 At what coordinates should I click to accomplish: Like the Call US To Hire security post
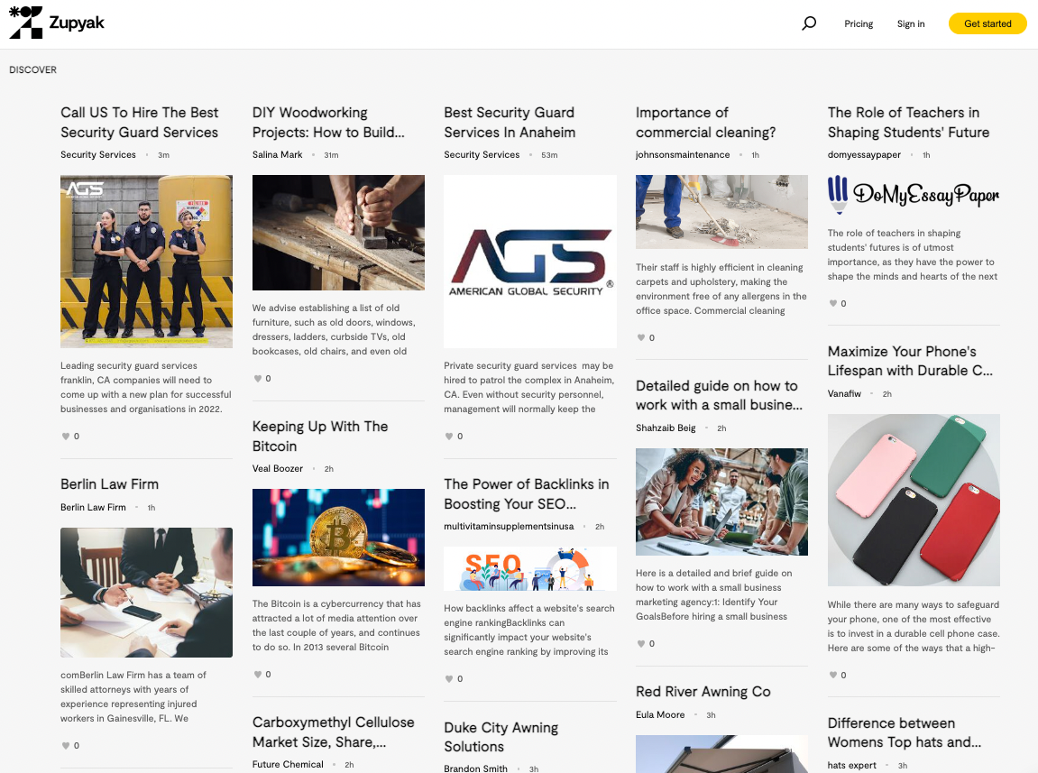66,436
